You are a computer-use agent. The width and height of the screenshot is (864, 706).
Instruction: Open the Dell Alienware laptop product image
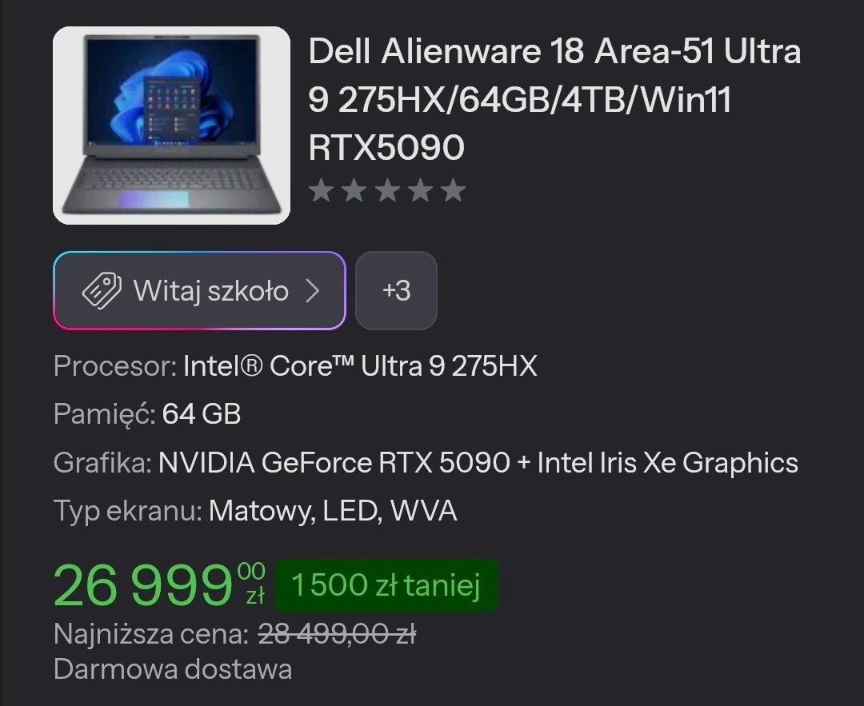tap(171, 126)
